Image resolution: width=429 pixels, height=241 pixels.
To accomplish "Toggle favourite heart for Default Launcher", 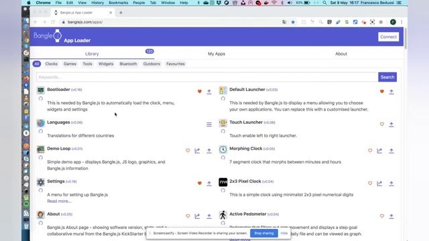I will [x=382, y=92].
